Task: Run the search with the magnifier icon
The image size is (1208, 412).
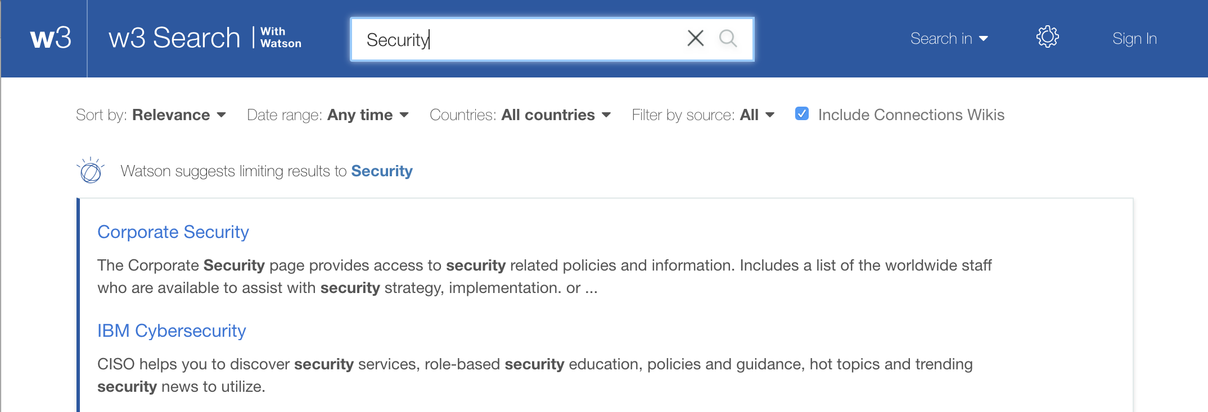Action: (729, 39)
